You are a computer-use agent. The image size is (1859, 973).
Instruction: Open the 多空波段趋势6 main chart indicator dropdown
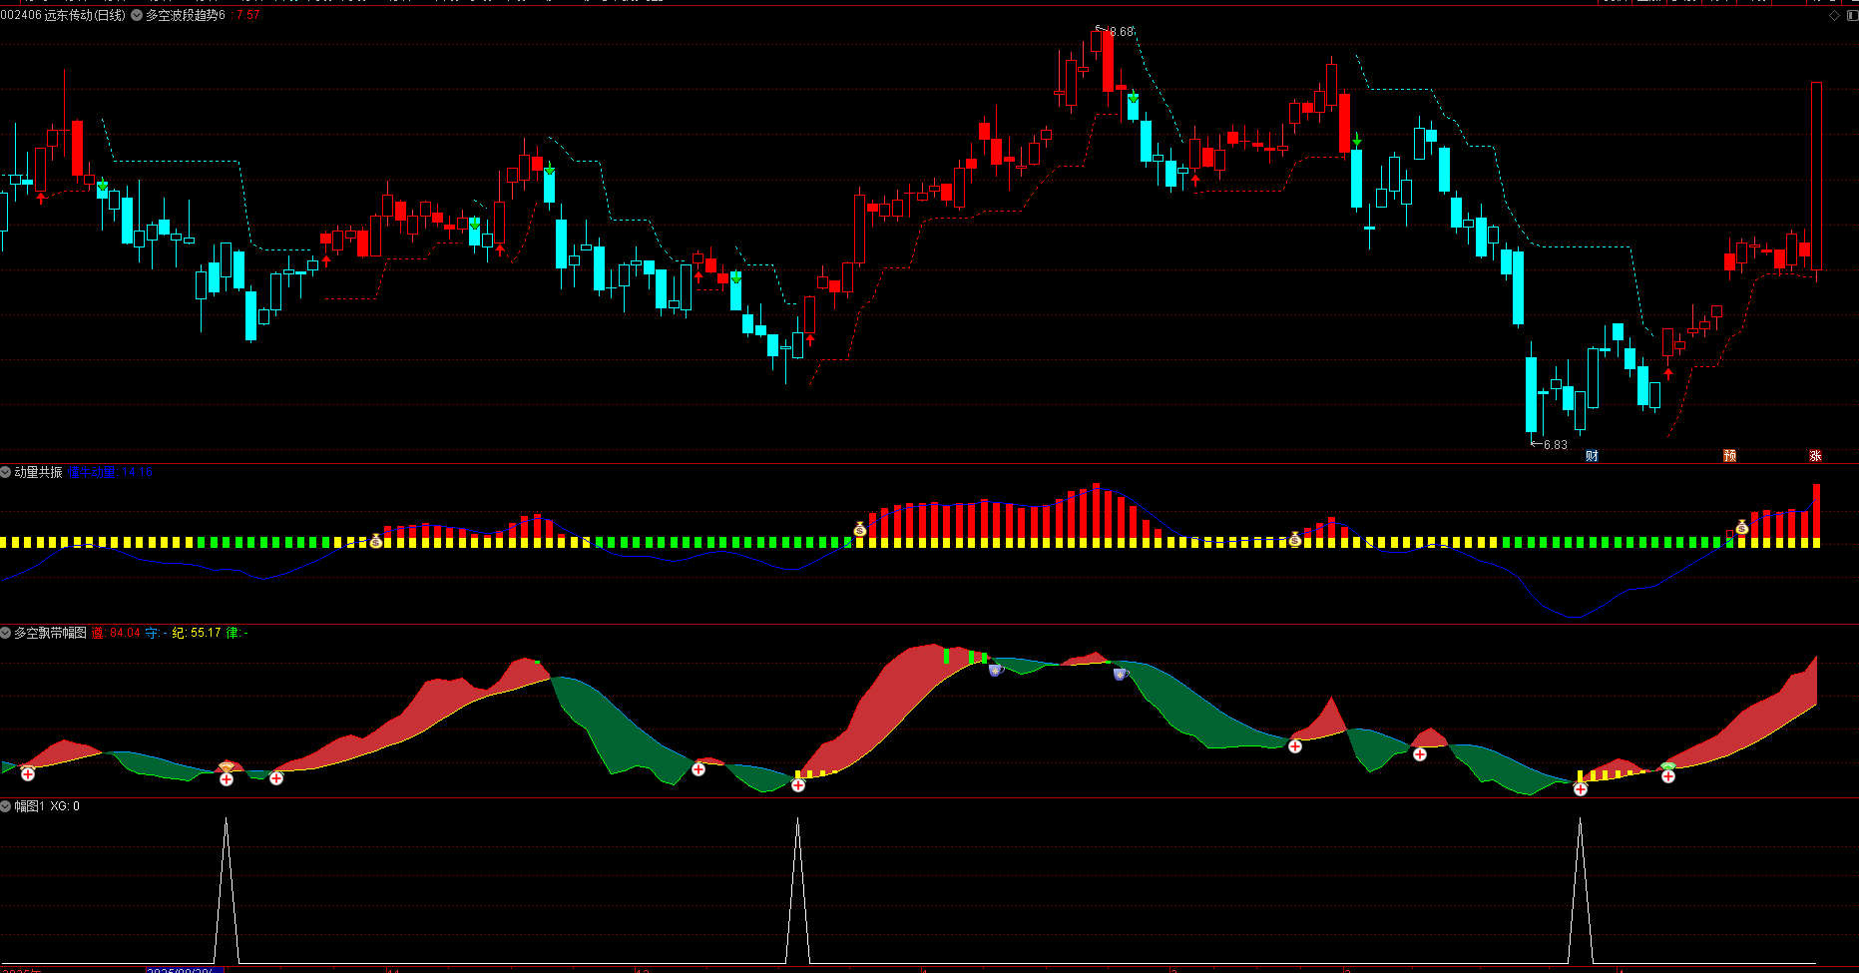tap(137, 15)
